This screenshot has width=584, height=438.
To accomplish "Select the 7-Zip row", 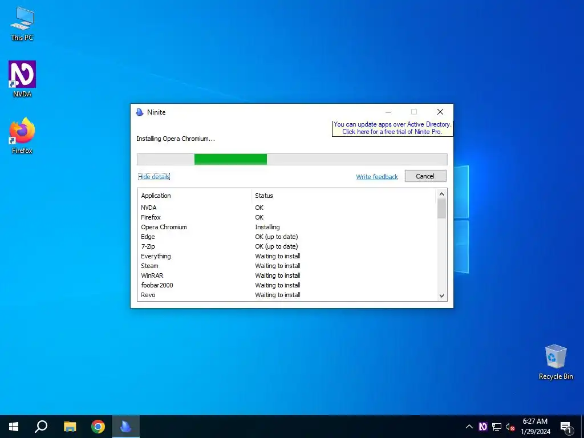I will [x=287, y=246].
